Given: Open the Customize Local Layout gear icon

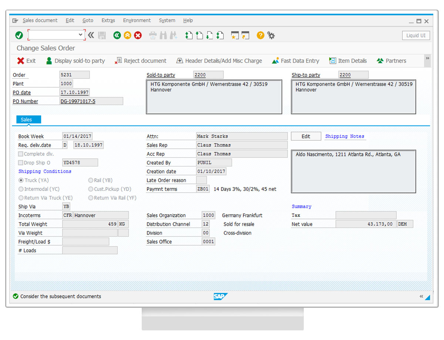Looking at the screenshot, I should pos(271,36).
